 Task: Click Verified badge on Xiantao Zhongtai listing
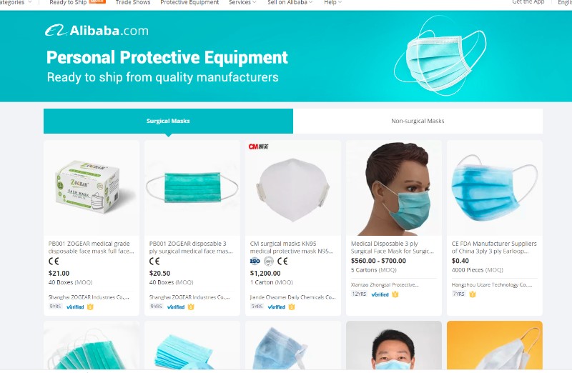tap(380, 294)
